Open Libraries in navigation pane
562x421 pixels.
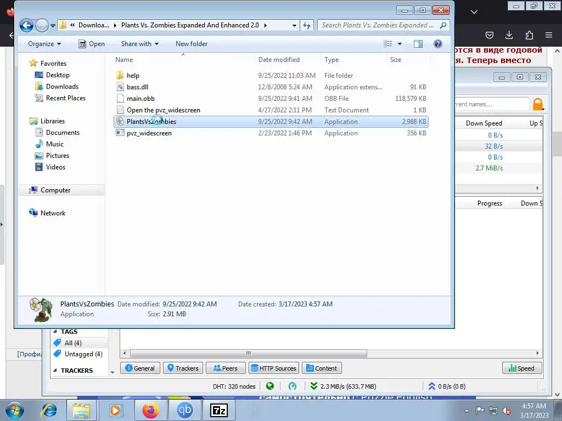(52, 121)
